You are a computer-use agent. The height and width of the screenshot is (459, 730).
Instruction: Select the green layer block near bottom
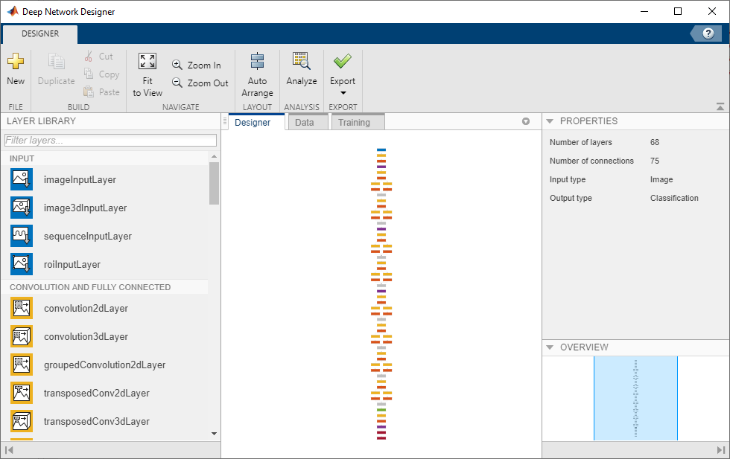[381, 410]
